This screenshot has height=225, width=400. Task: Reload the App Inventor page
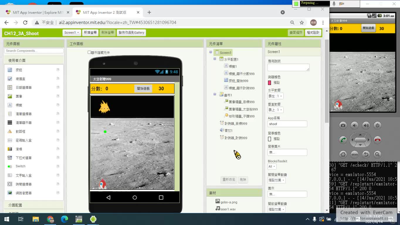click(25, 23)
